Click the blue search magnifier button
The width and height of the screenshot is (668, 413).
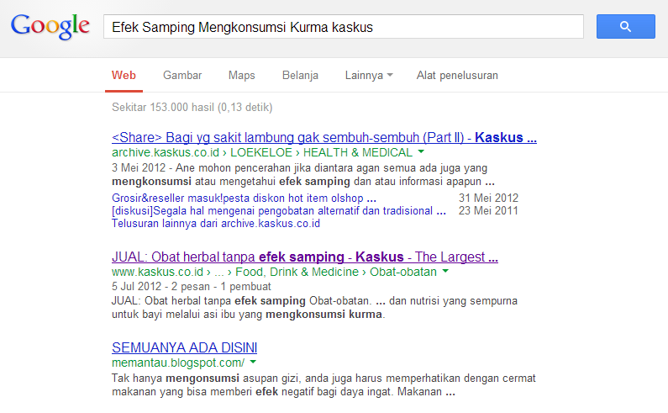click(x=625, y=26)
